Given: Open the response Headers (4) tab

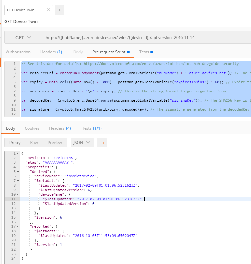Looking at the screenshot, I should [60, 128].
